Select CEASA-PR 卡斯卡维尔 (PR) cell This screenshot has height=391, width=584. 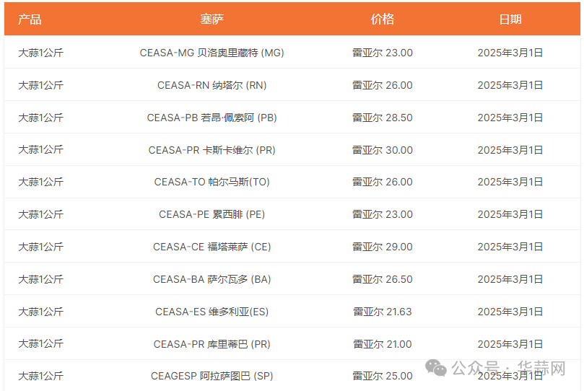pyautogui.click(x=212, y=150)
